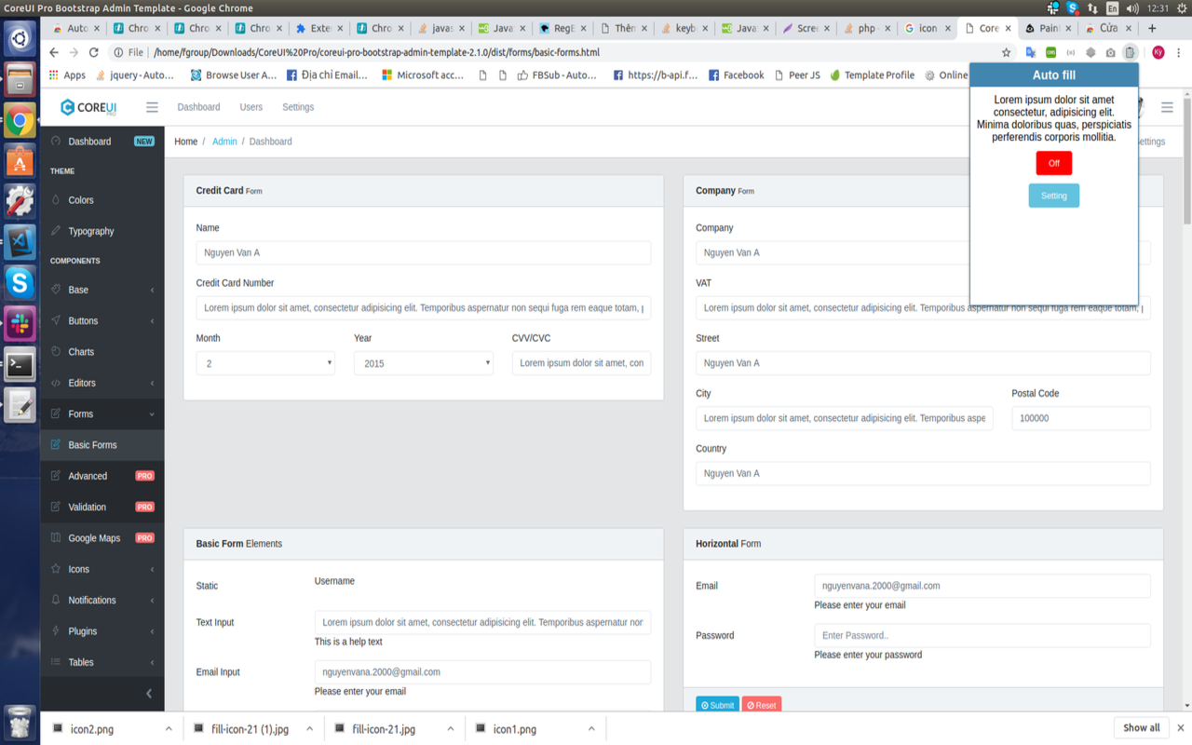The height and width of the screenshot is (745, 1192).
Task: Open the Advanced forms sidebar item
Action: 102,476
